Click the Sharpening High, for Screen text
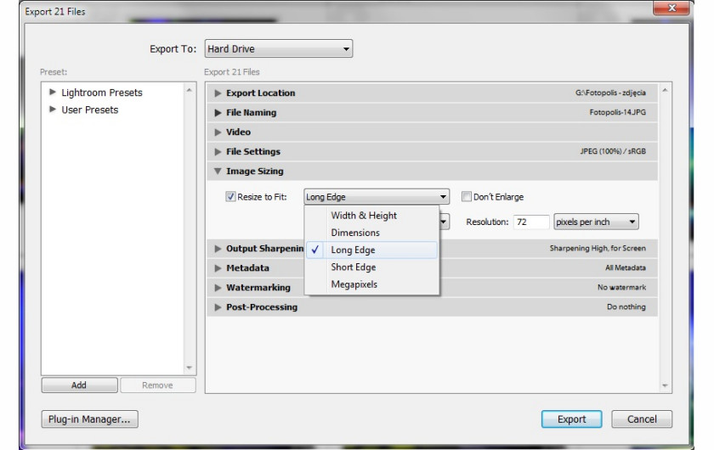The width and height of the screenshot is (714, 450). click(598, 249)
